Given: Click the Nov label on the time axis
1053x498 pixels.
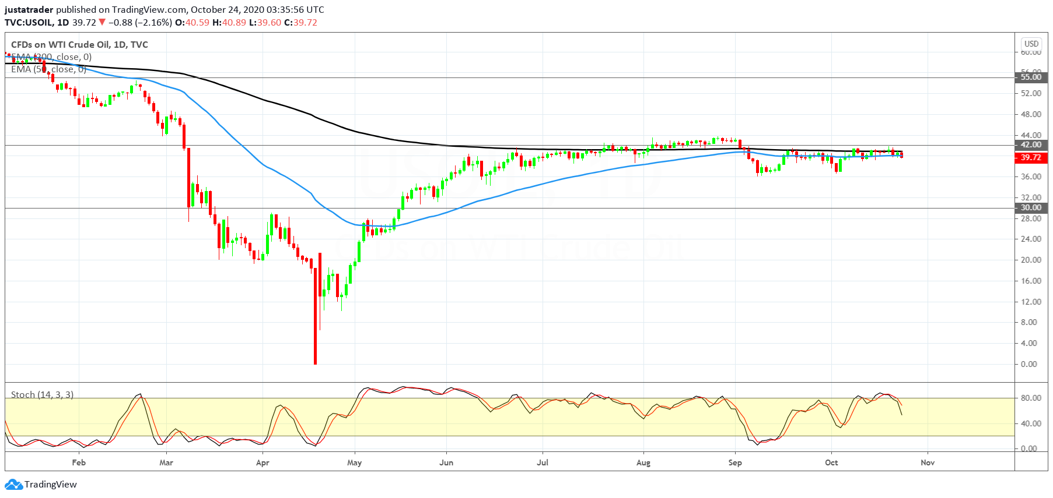Looking at the screenshot, I should 928,462.
